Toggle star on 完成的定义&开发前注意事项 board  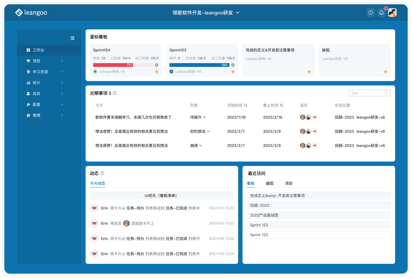[x=309, y=72]
